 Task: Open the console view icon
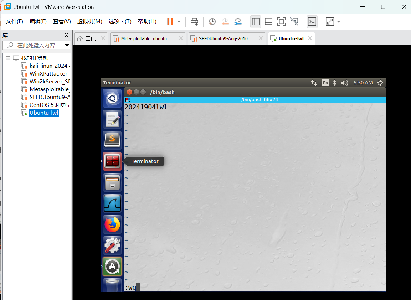click(x=312, y=21)
